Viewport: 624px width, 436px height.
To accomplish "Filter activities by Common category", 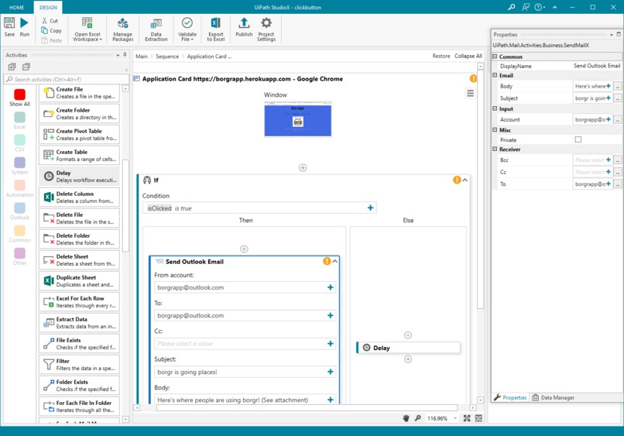I will [x=19, y=234].
